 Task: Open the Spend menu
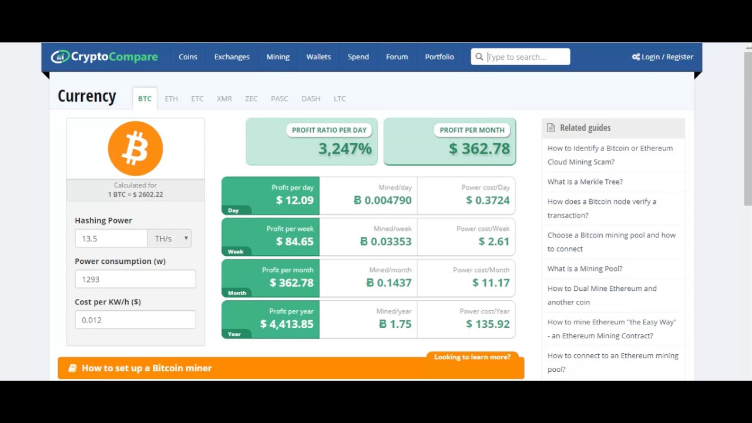click(358, 57)
